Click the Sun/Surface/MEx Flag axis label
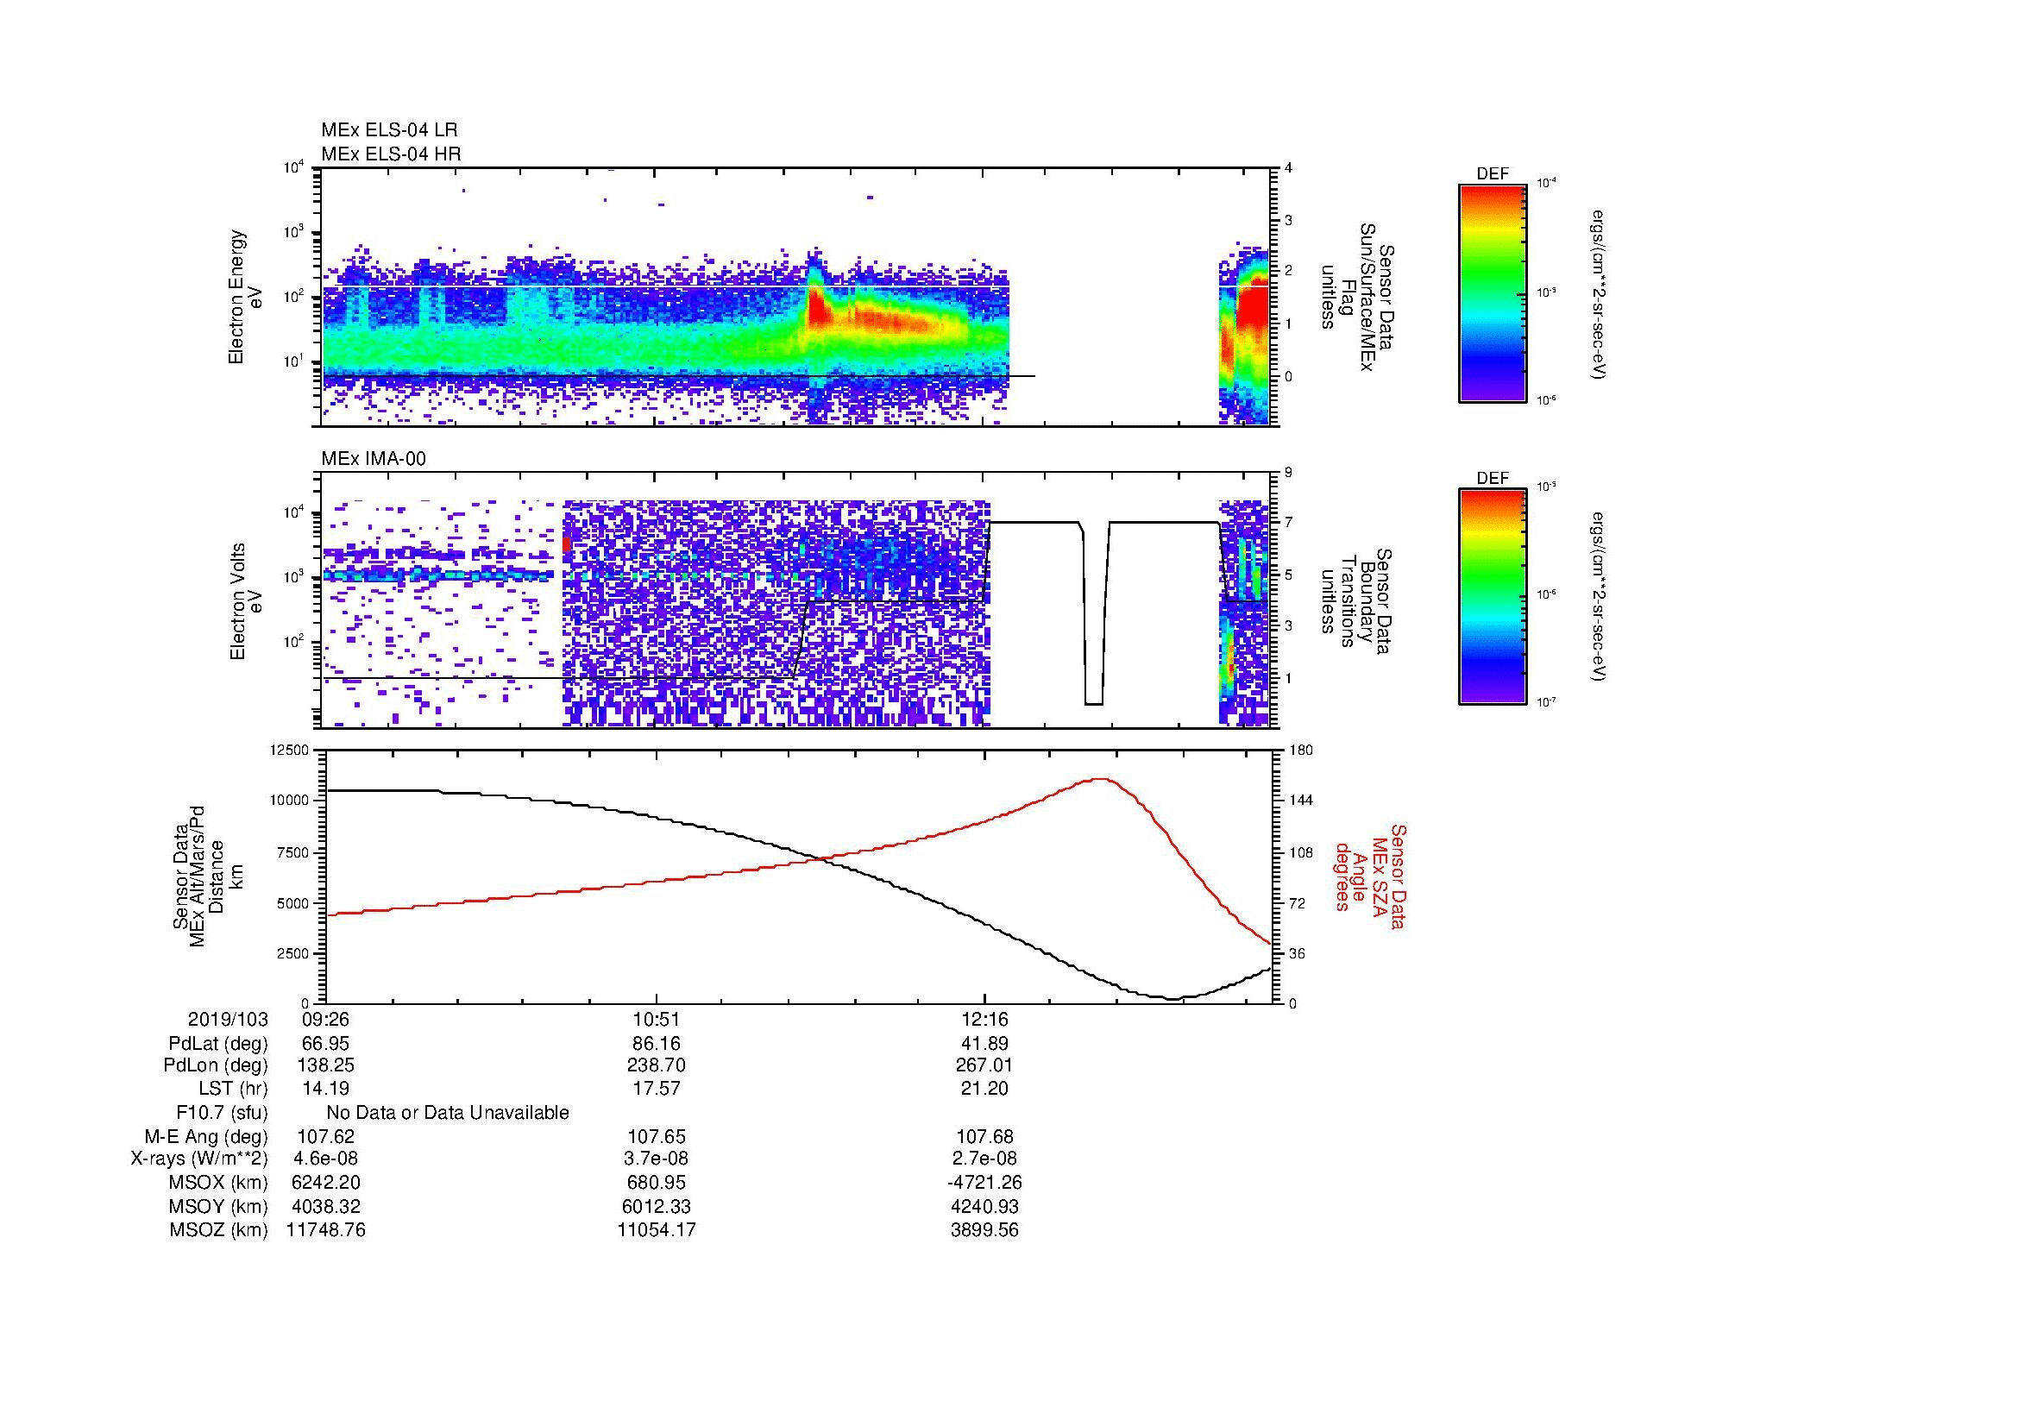 [1356, 297]
